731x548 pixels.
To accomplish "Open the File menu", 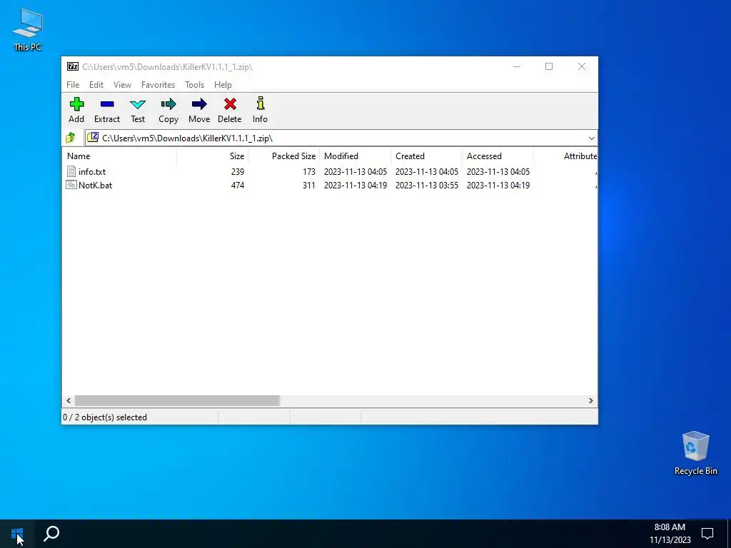I will [x=73, y=85].
